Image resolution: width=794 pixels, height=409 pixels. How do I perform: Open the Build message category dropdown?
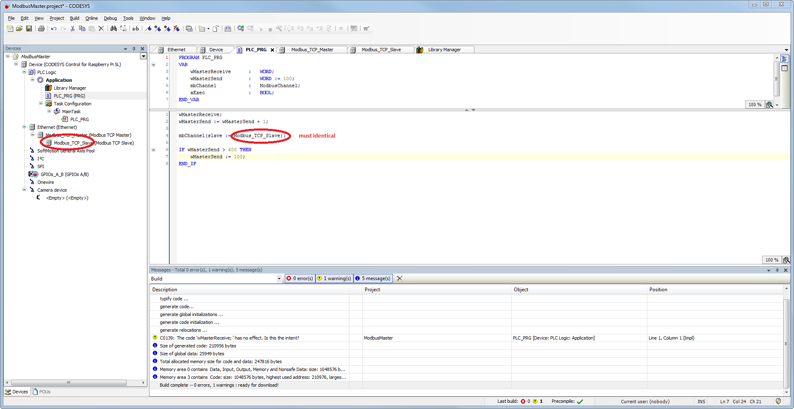(279, 279)
